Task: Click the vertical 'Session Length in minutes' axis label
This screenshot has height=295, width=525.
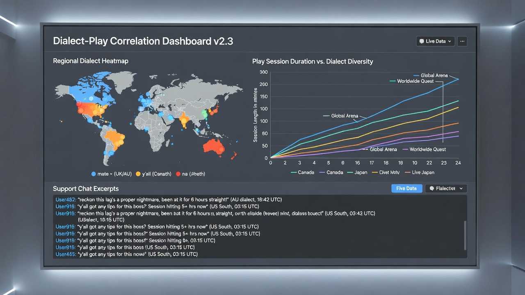Action: [255, 115]
